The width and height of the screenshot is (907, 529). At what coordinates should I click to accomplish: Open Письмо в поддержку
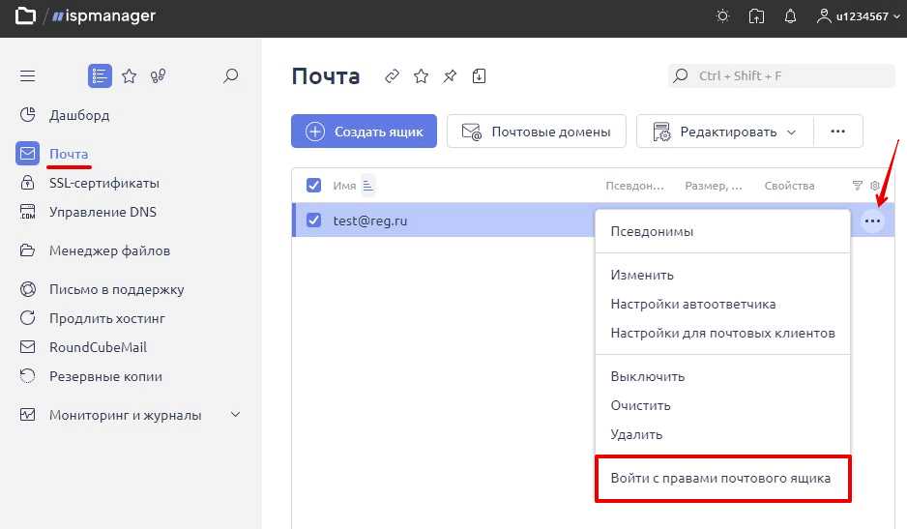(116, 289)
